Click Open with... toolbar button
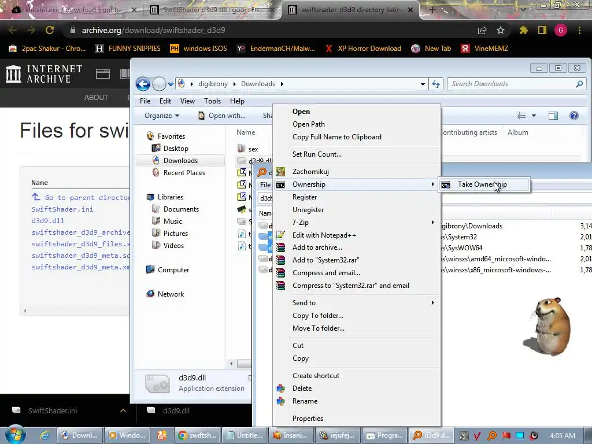Viewport: 592px width, 444px height. [x=221, y=116]
